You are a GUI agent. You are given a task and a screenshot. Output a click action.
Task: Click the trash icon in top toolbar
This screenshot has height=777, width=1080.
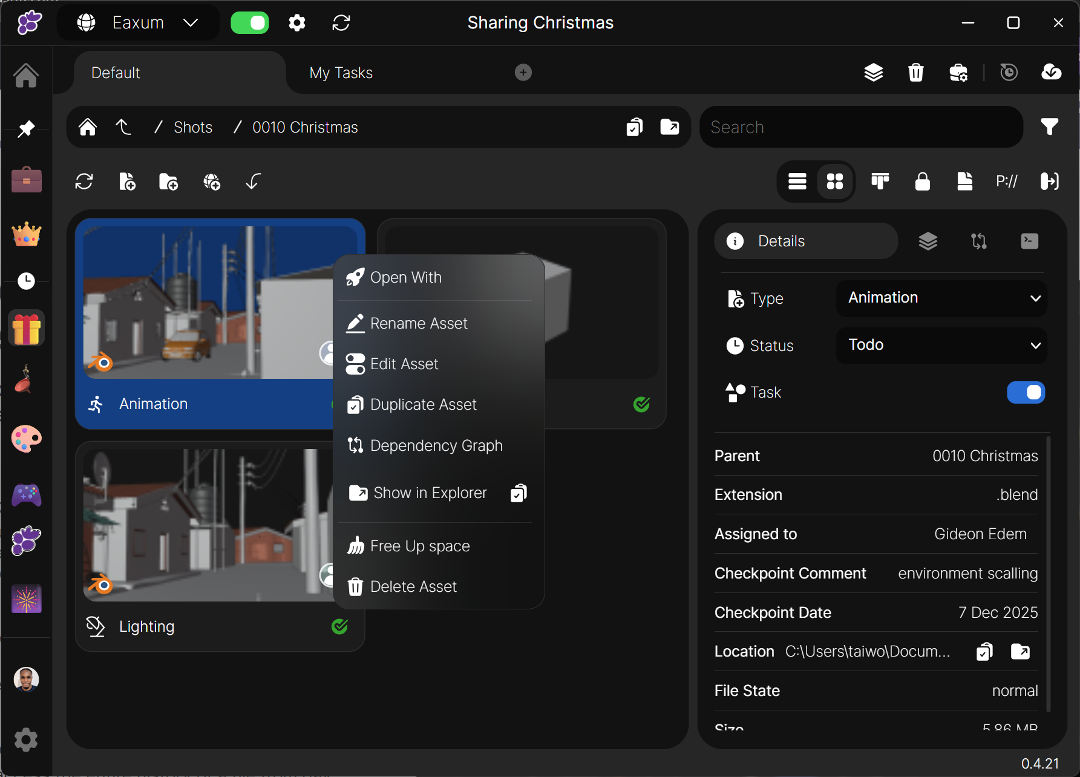click(915, 73)
